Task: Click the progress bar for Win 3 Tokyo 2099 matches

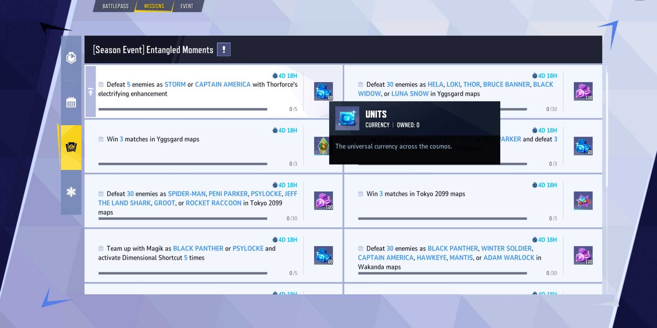Action: pyautogui.click(x=442, y=218)
